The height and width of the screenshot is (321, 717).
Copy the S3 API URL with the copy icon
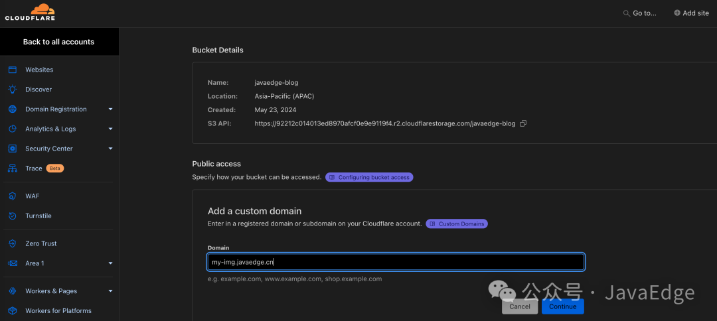[x=524, y=123]
